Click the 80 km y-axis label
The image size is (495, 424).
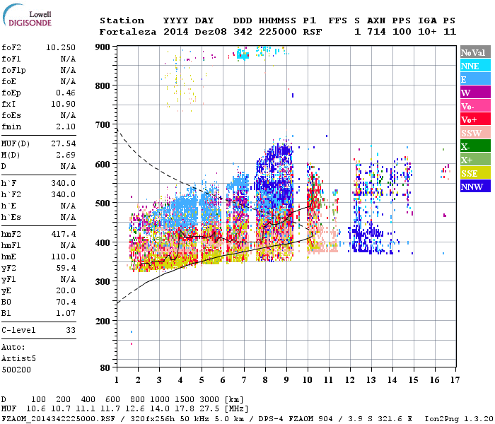coord(105,368)
